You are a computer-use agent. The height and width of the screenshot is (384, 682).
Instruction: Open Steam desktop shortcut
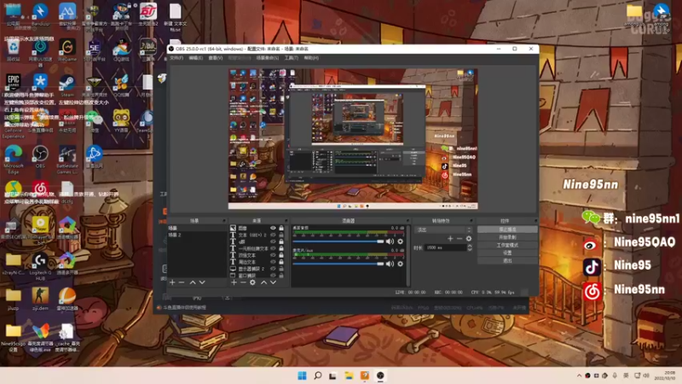coord(67,85)
